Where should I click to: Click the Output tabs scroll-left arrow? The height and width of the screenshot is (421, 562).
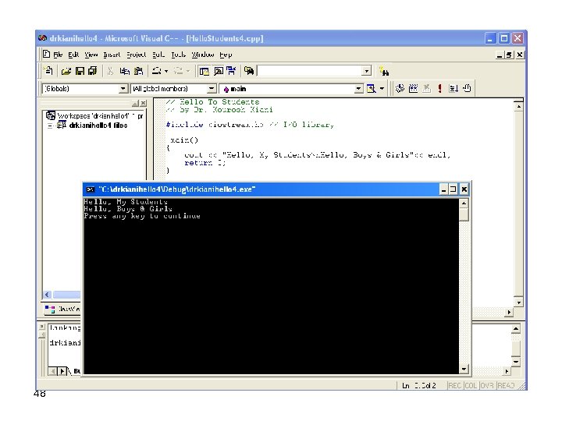(x=53, y=371)
